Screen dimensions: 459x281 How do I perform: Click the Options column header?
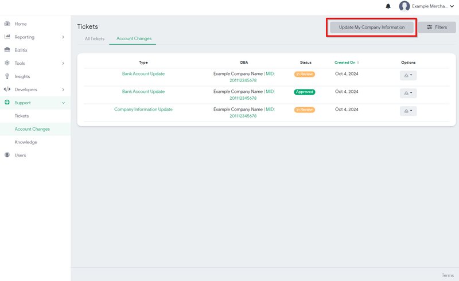[x=408, y=63]
